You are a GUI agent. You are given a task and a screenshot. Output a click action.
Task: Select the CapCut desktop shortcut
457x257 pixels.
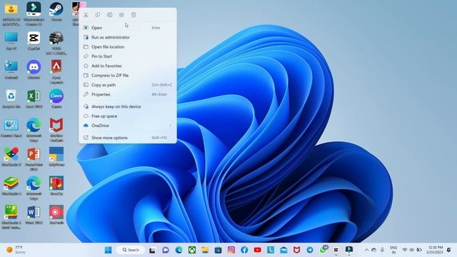34,41
